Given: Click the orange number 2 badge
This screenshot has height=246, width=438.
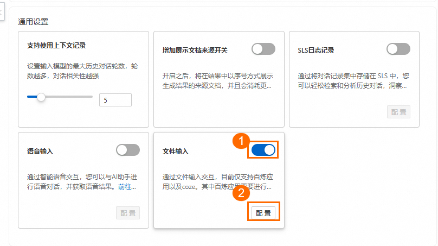Looking at the screenshot, I should point(241,193).
